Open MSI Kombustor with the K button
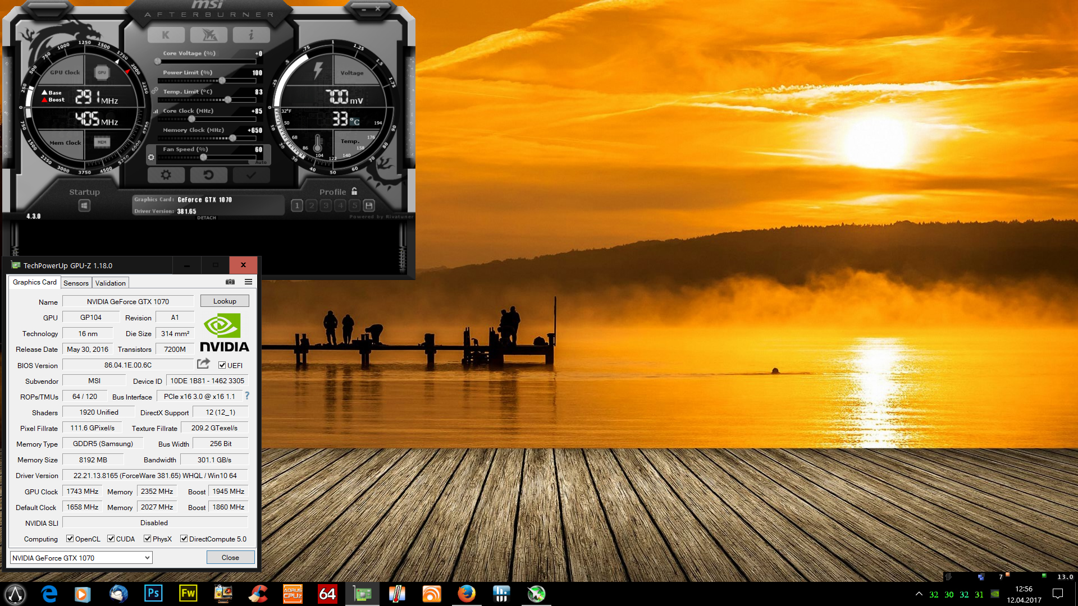 [x=166, y=35]
